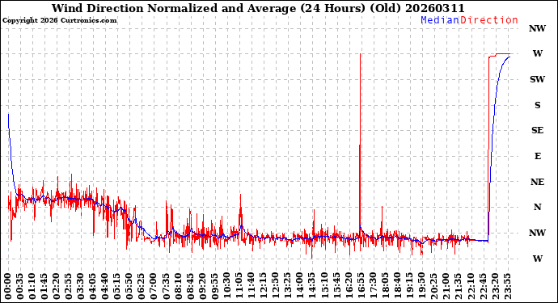The image size is (558, 303).
Task: Select the '20:25' time axis label
Action: point(433,286)
